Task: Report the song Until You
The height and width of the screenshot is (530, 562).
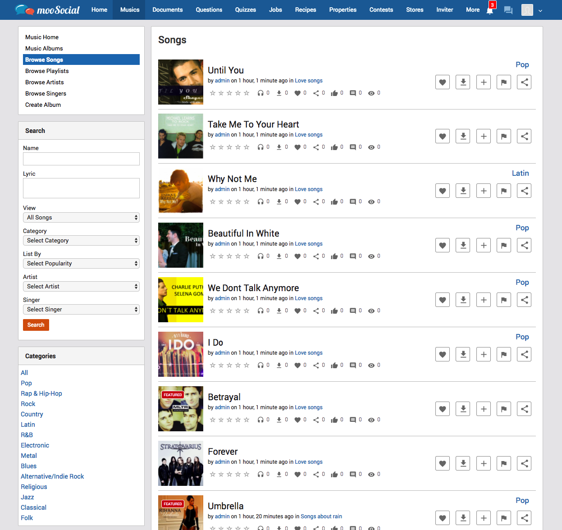Action: [504, 82]
